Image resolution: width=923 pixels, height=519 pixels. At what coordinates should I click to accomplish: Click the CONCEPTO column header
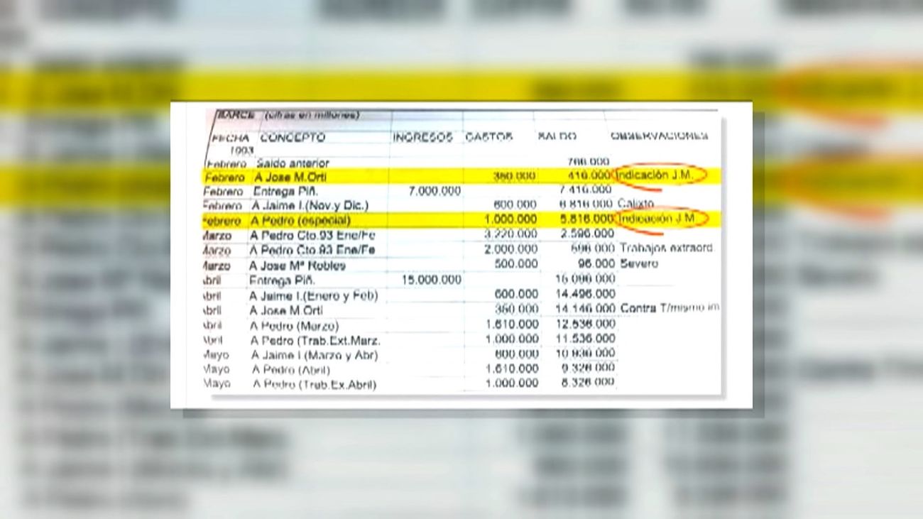292,138
